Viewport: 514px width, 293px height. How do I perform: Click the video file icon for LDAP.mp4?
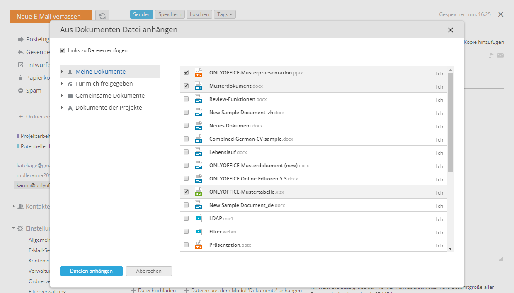click(199, 219)
